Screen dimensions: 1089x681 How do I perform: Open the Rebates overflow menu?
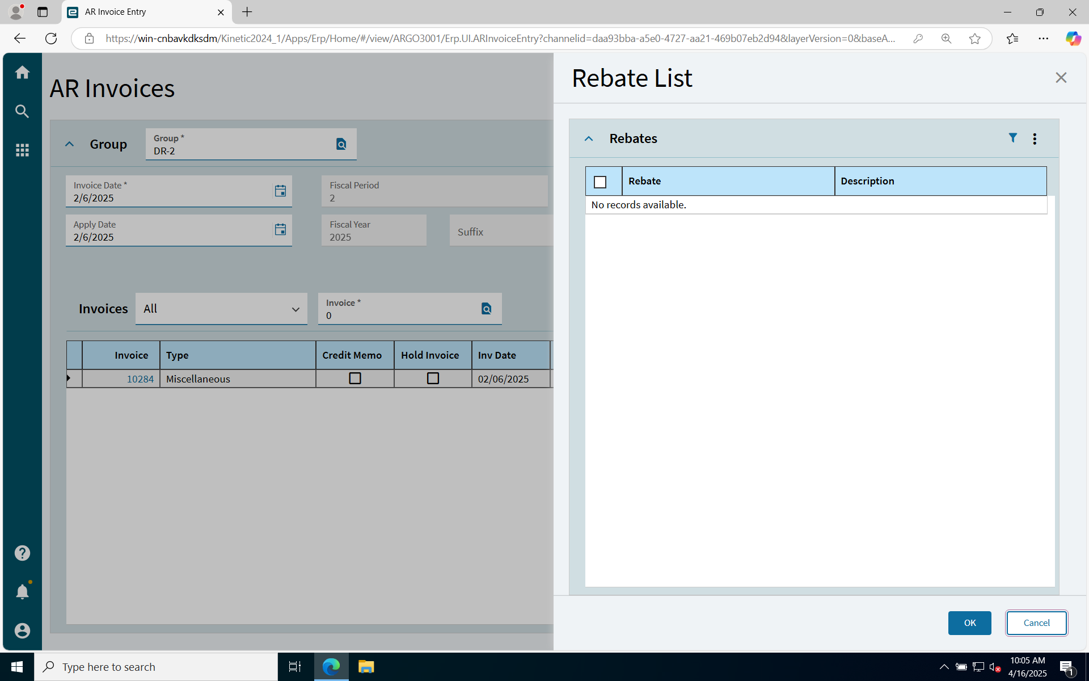[1035, 138]
